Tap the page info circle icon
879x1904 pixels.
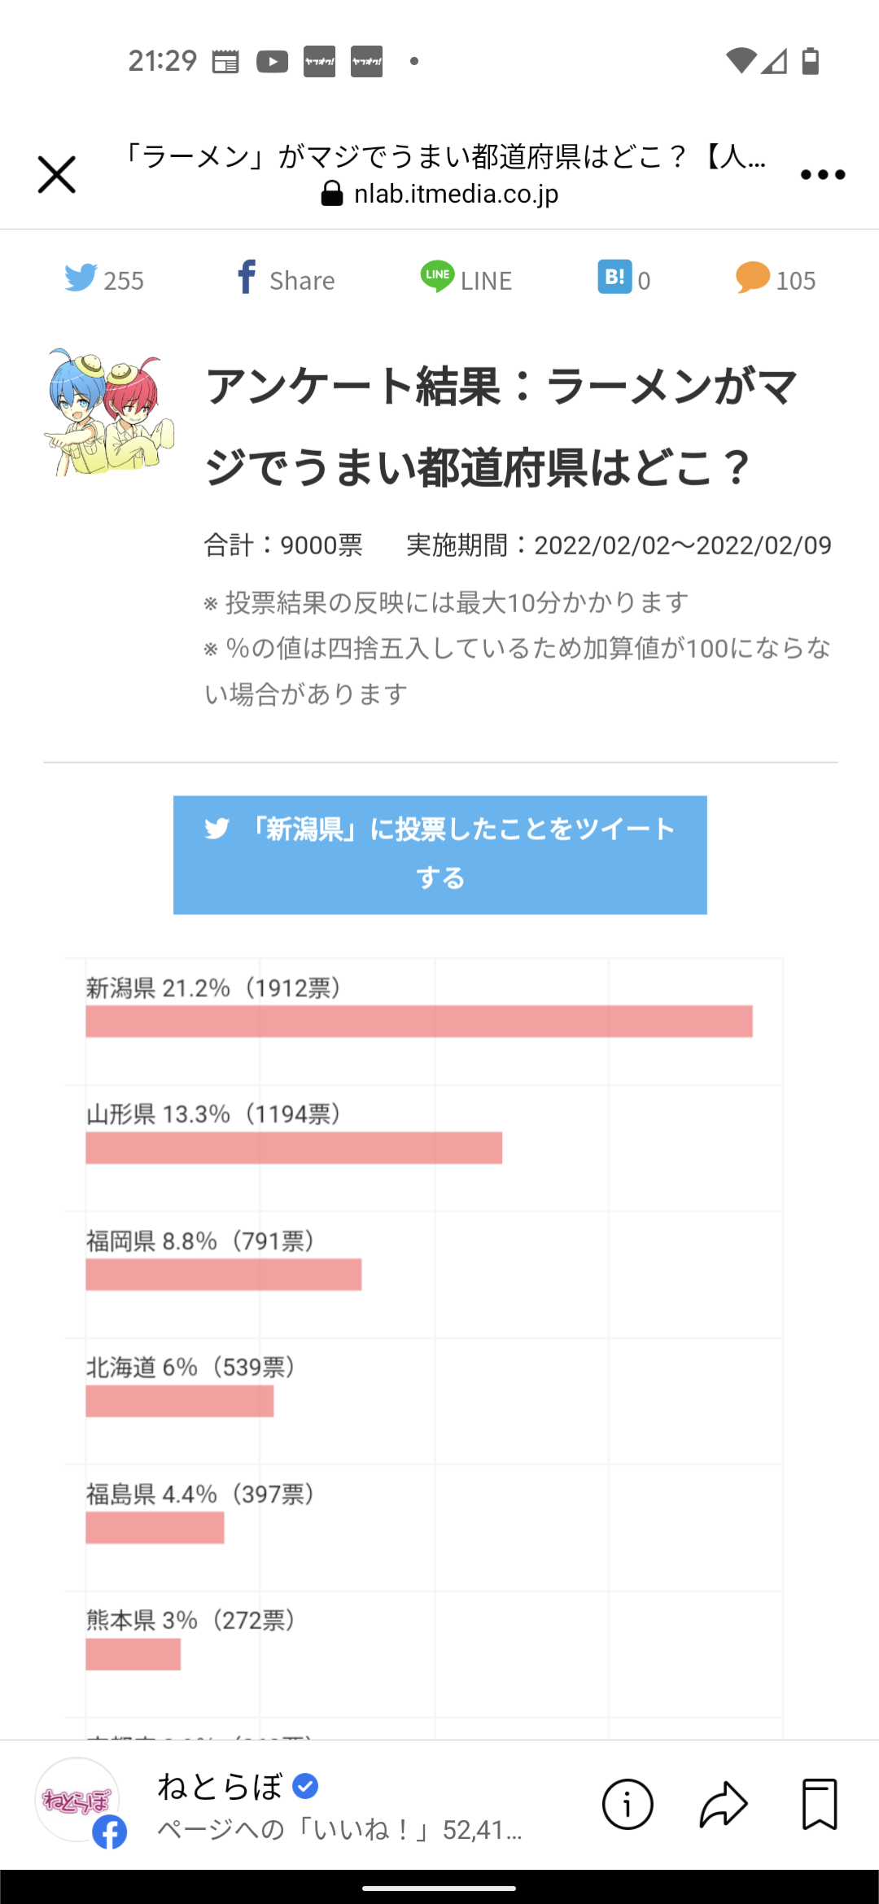[x=628, y=1804]
